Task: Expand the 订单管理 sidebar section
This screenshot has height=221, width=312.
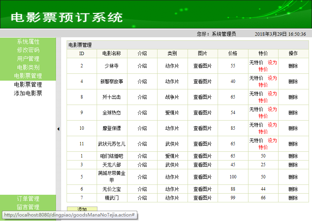Action: pos(28,199)
